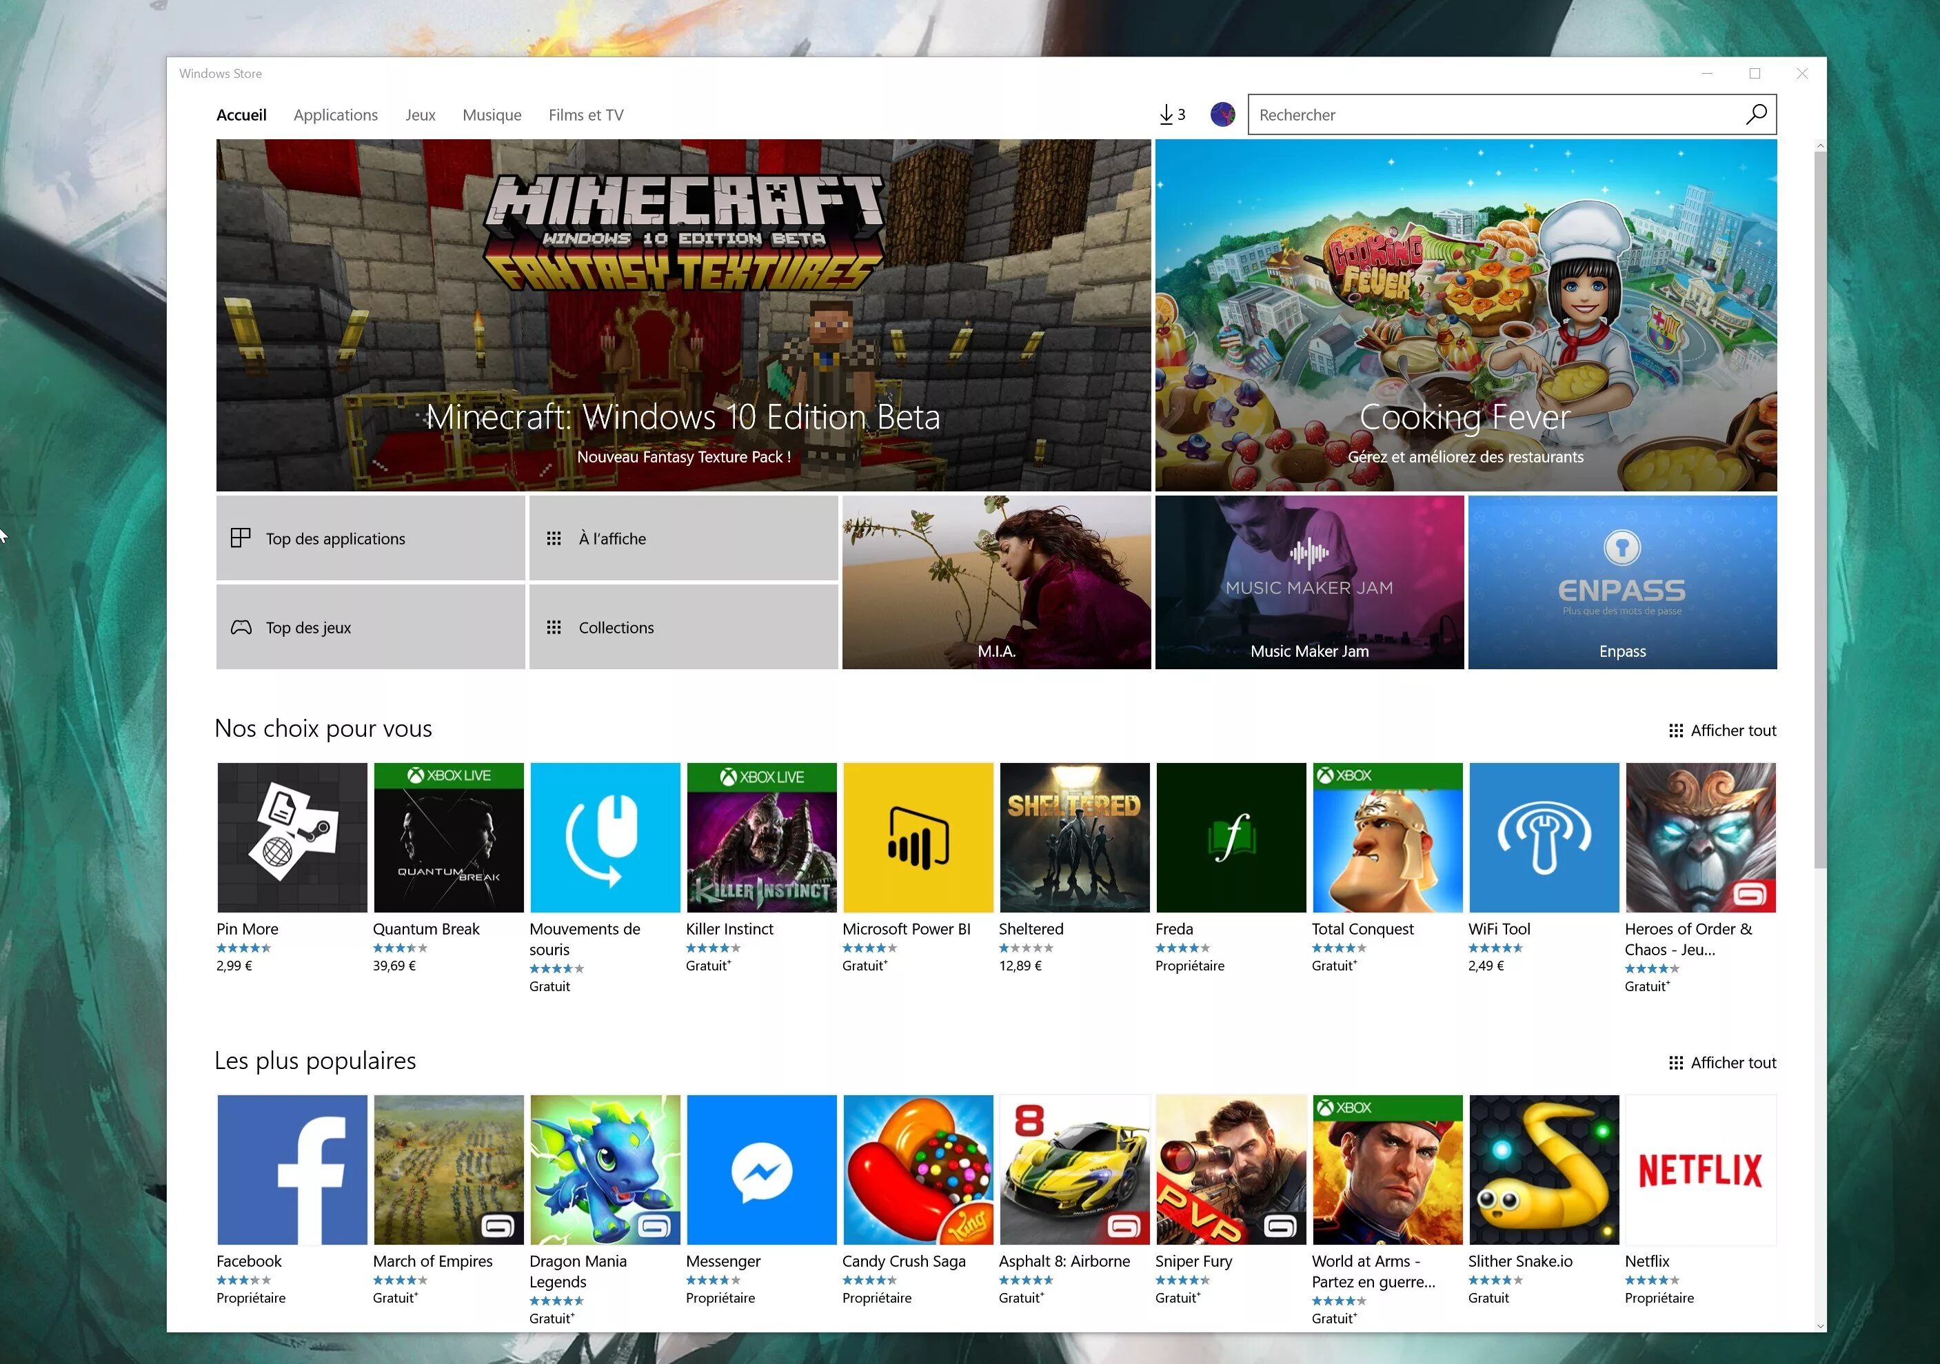
Task: Open Killer Instinct Xbox Live page
Action: pyautogui.click(x=760, y=837)
